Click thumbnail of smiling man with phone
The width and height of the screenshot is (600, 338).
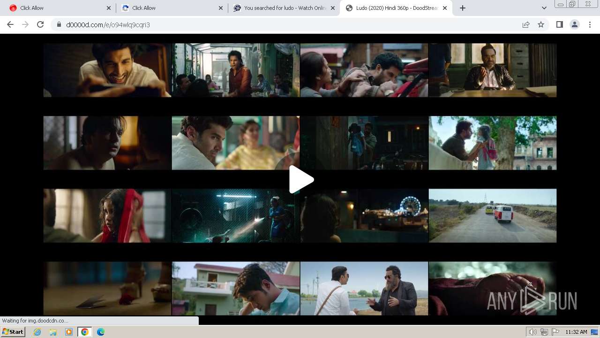107,70
